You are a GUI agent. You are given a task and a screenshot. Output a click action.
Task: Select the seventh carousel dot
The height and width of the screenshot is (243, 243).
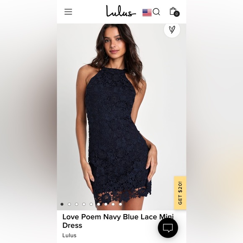pyautogui.click(x=106, y=204)
